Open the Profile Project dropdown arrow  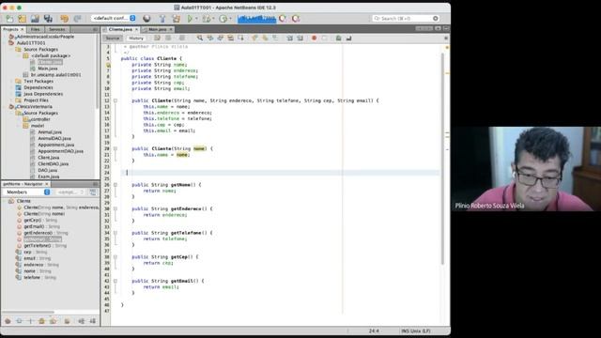(230, 19)
